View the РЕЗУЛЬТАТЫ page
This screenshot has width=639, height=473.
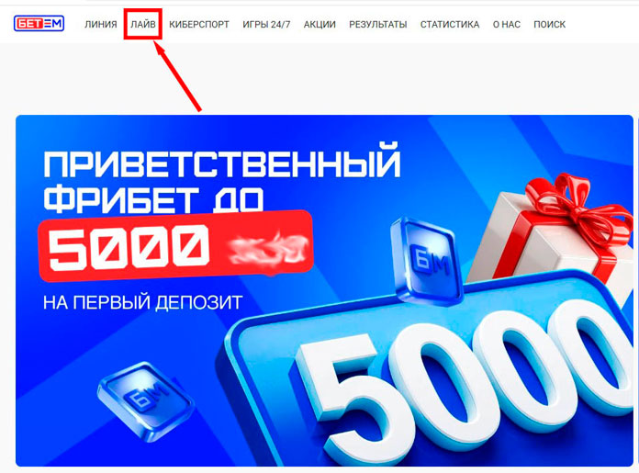tap(377, 25)
